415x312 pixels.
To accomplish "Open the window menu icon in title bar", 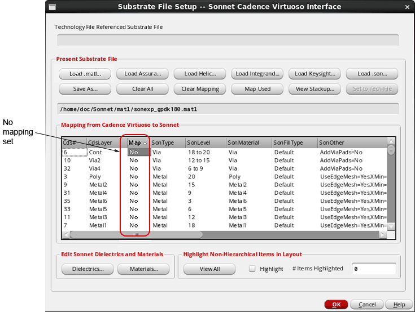I will [x=52, y=7].
